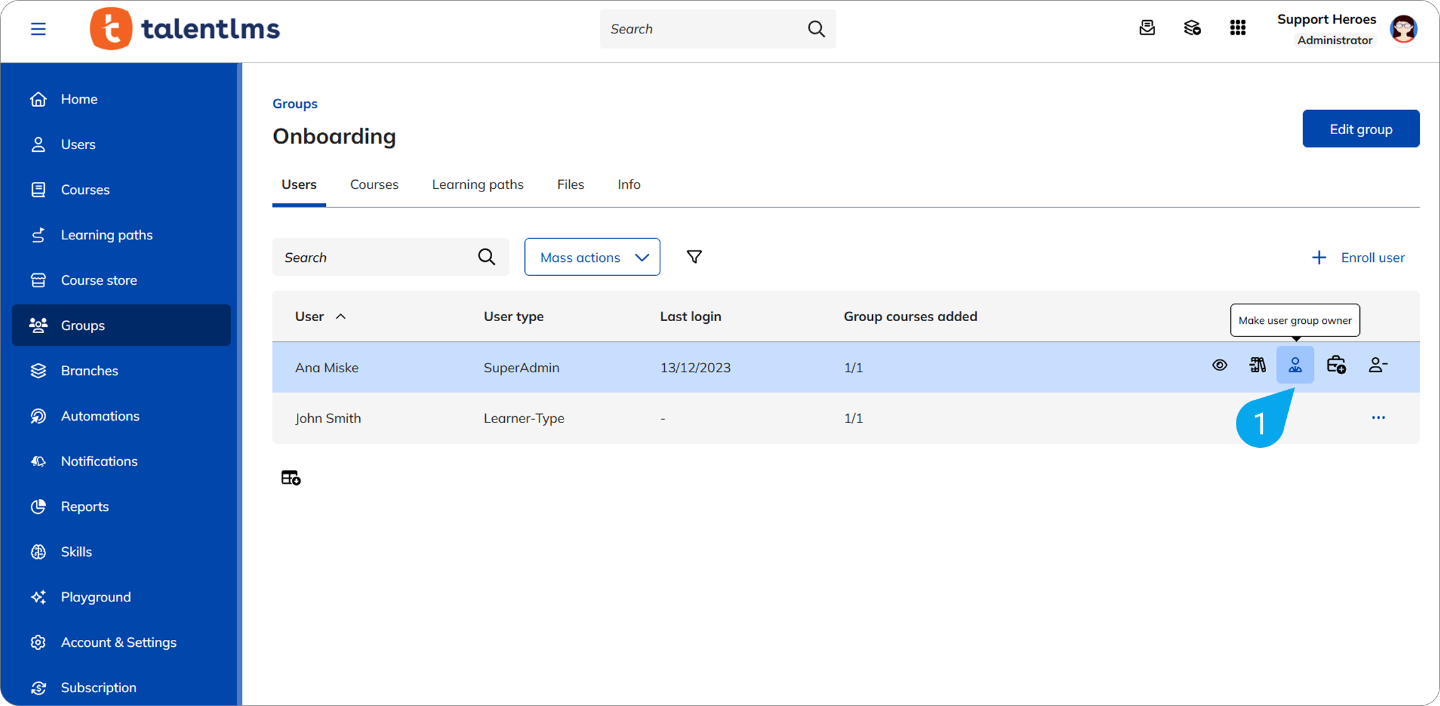1440x706 pixels.
Task: Click the user avatar picture
Action: (1404, 29)
